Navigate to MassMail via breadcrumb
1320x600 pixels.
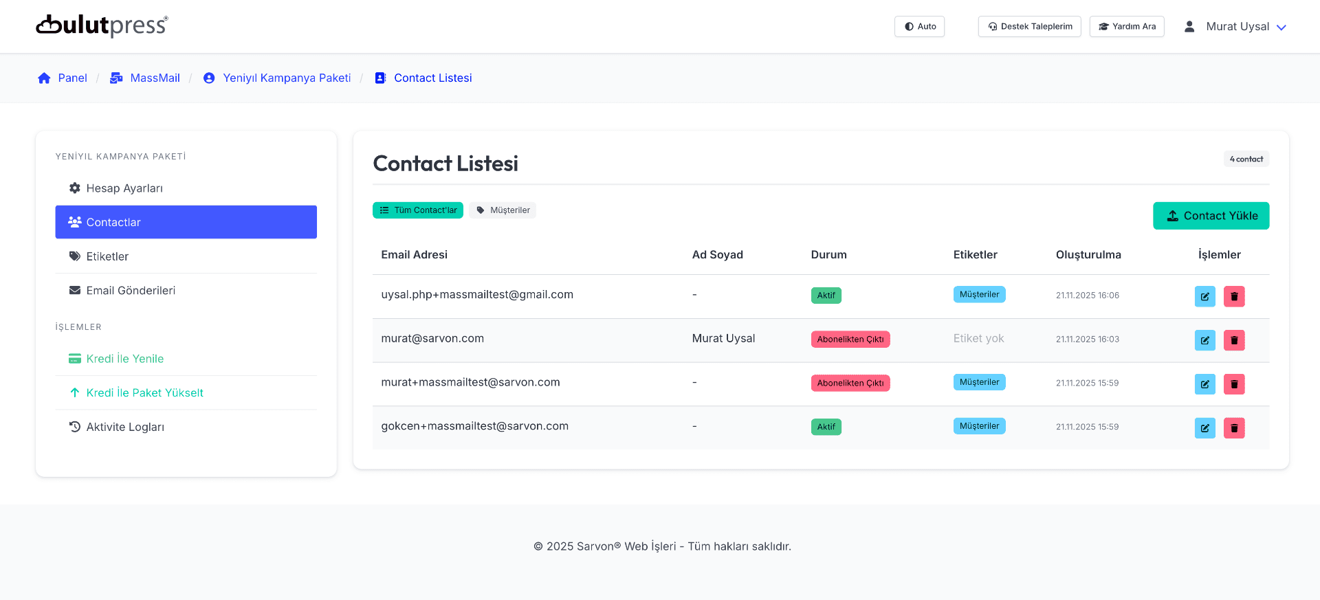click(154, 78)
